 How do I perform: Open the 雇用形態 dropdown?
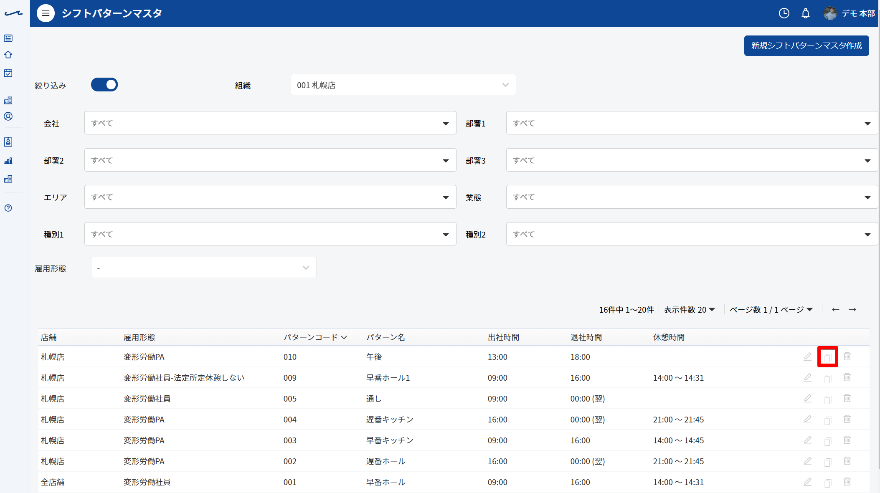coord(203,268)
